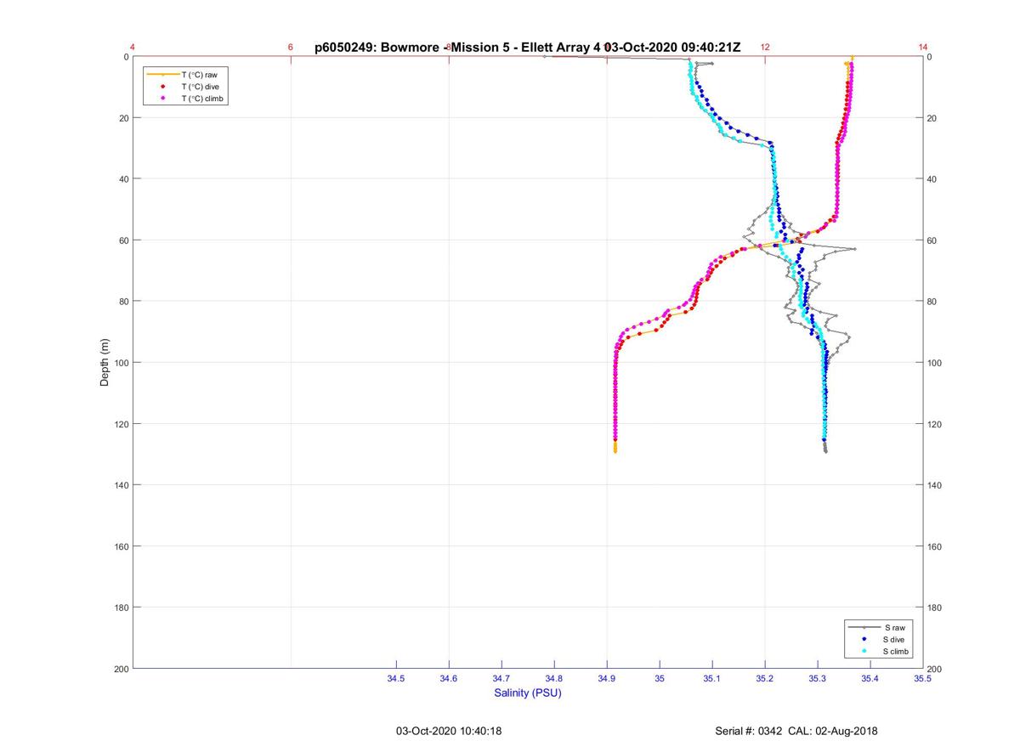The height and width of the screenshot is (752, 1020).
Task: Click the red temperature tick label 12
Action: point(765,48)
